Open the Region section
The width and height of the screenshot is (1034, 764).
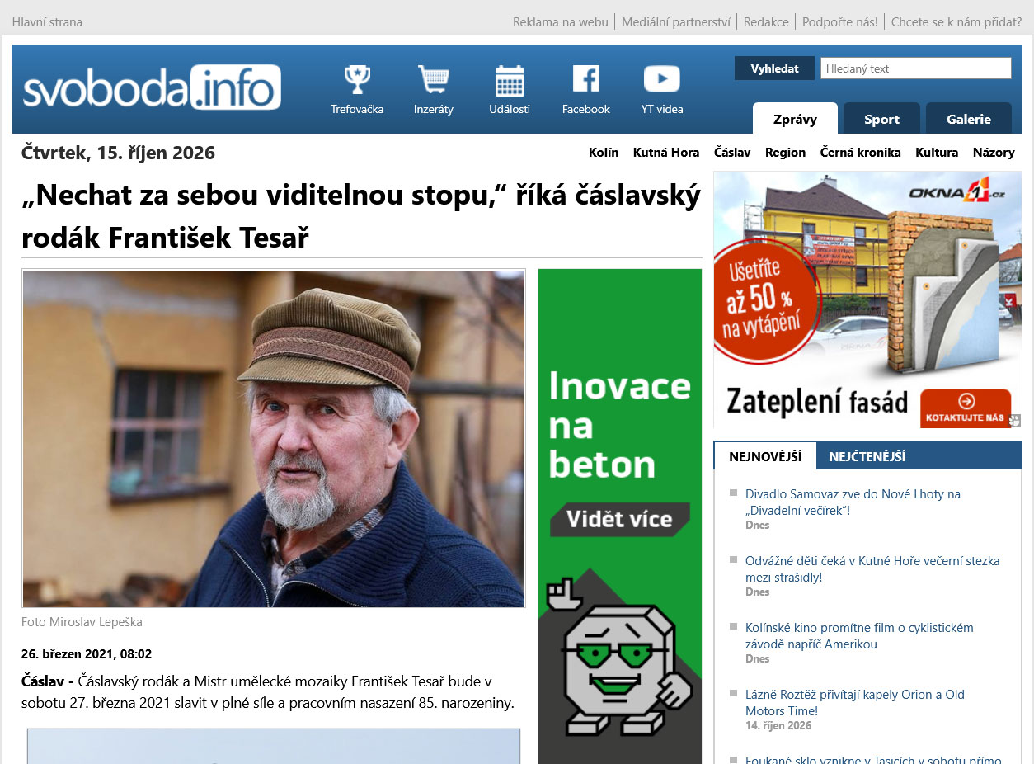coord(785,153)
